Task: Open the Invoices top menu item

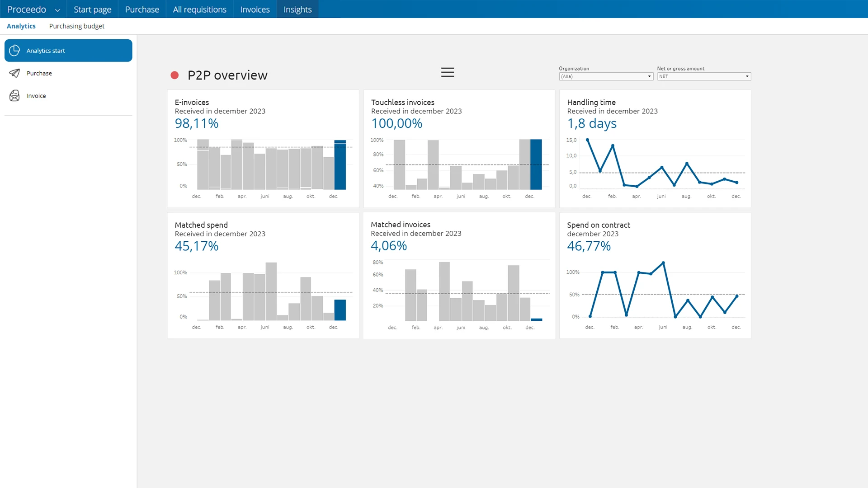Action: click(x=255, y=9)
